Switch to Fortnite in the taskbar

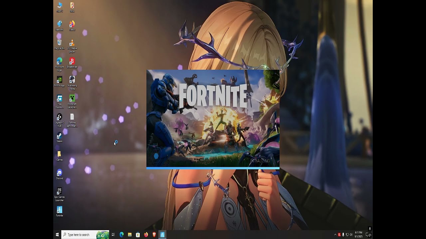(x=162, y=235)
